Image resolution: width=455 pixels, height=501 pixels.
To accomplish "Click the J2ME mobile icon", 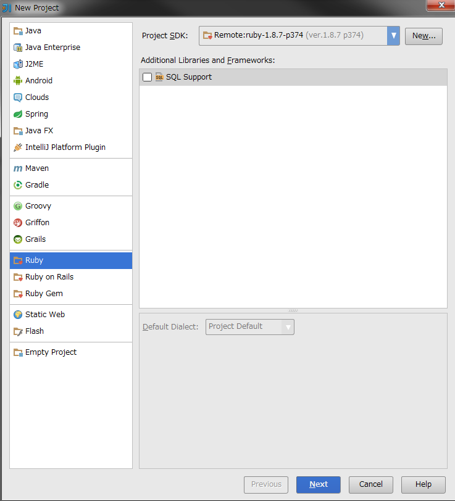I will 18,64.
